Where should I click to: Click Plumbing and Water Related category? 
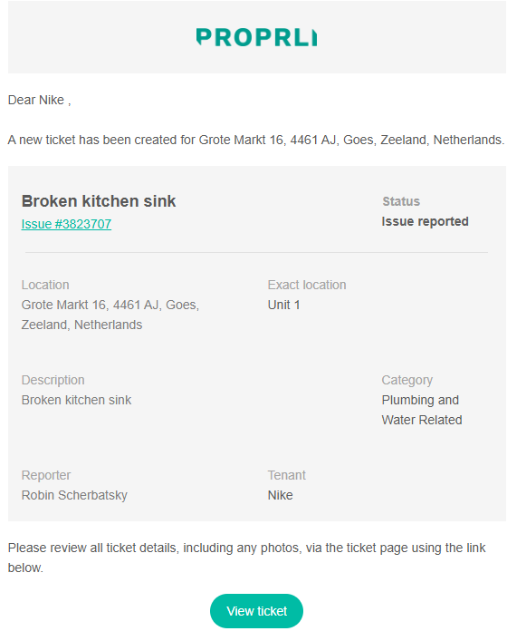[422, 410]
